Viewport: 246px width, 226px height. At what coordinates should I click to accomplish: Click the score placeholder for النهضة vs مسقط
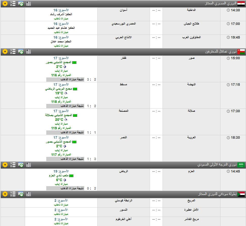[156, 85]
